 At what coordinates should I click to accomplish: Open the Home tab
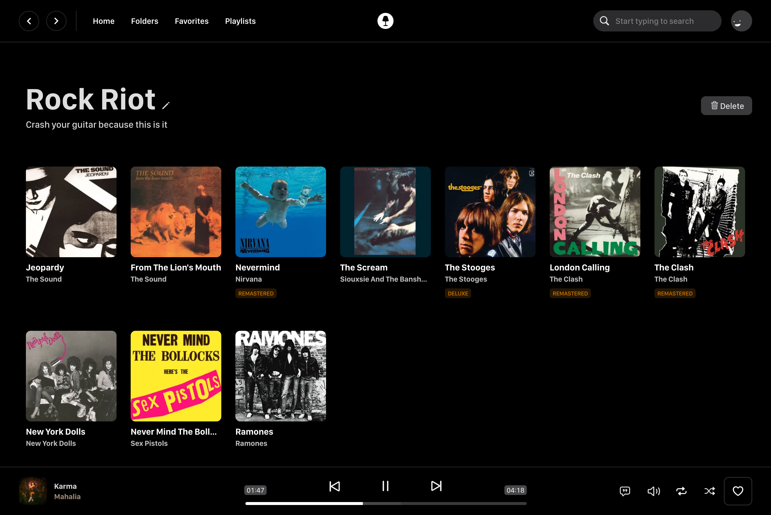[104, 21]
